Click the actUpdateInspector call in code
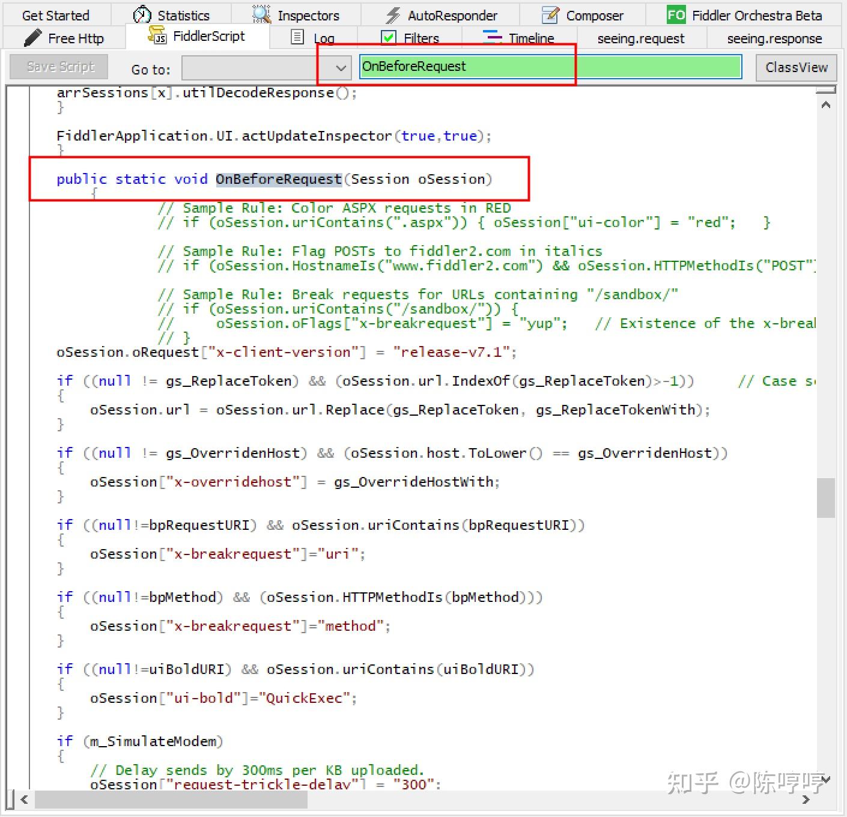 (317, 136)
